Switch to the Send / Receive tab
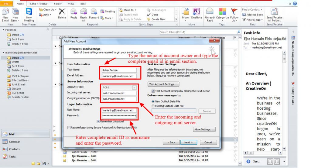The width and height of the screenshot is (311, 168). [x=39, y=4]
